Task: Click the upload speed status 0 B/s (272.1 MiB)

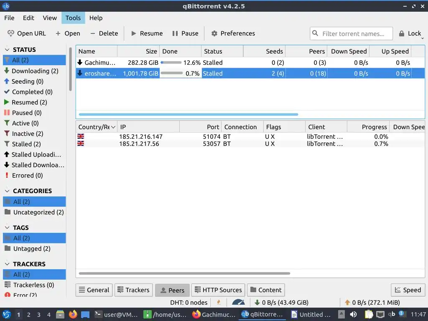Action: click(x=372, y=303)
